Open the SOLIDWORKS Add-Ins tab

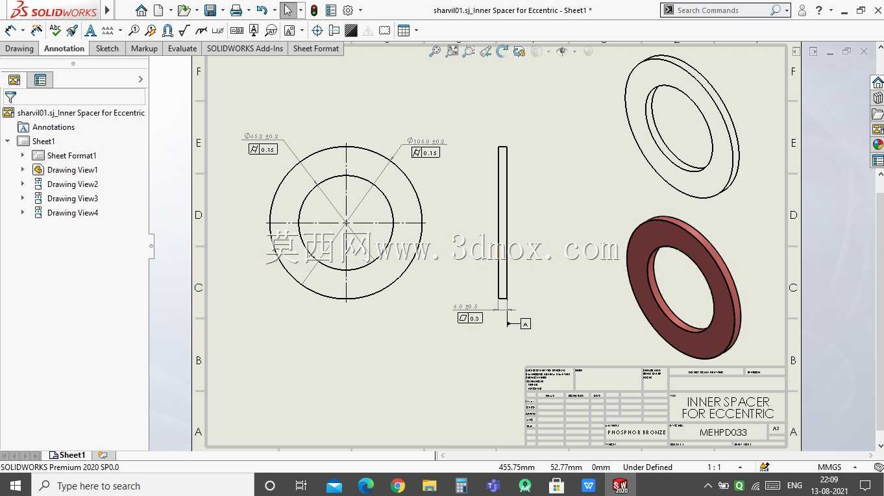tap(245, 49)
